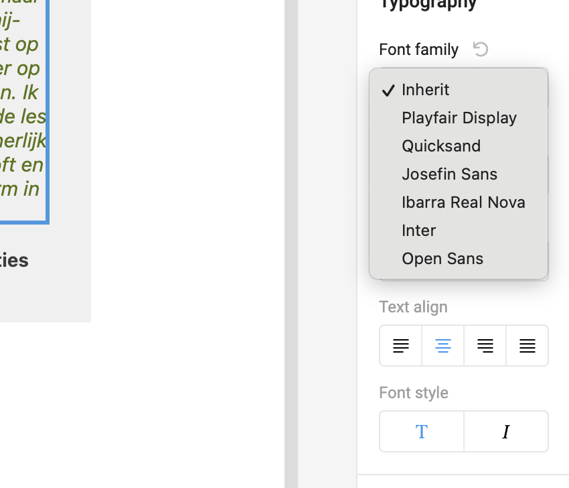Align text to the left
The height and width of the screenshot is (488, 569).
click(401, 346)
